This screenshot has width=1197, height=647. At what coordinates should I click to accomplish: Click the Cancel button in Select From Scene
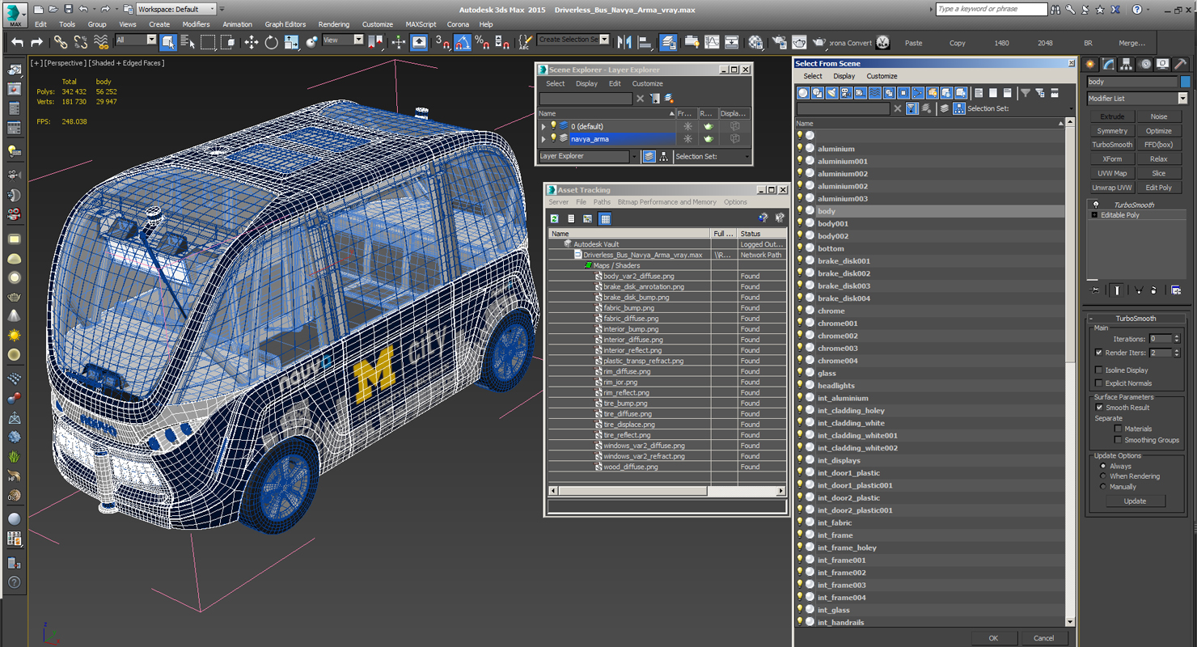(x=1044, y=638)
